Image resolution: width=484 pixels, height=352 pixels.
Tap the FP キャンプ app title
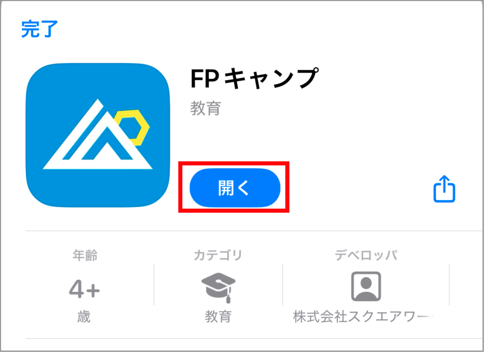pyautogui.click(x=254, y=79)
